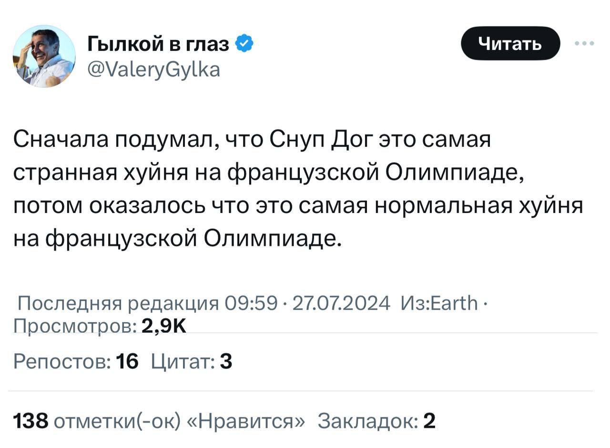The image size is (610, 448).
Task: Open the Гылкой в глаз profile name
Action: pyautogui.click(x=158, y=44)
